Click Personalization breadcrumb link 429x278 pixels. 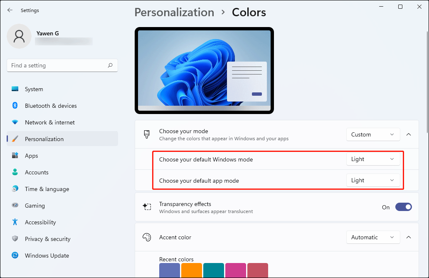coord(174,12)
